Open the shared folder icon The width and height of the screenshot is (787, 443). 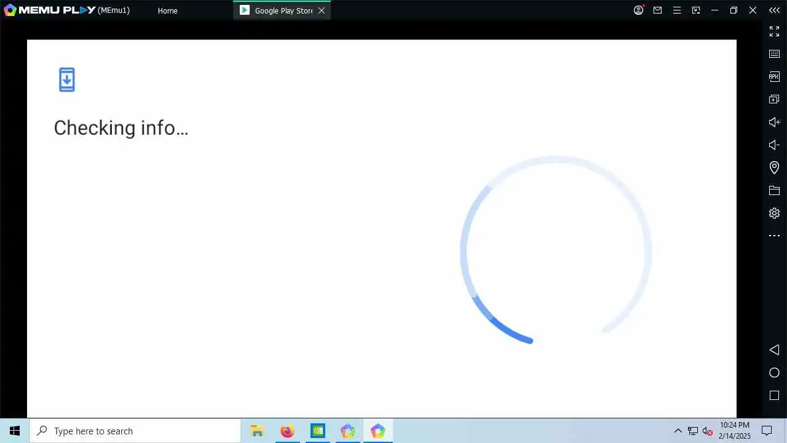774,191
